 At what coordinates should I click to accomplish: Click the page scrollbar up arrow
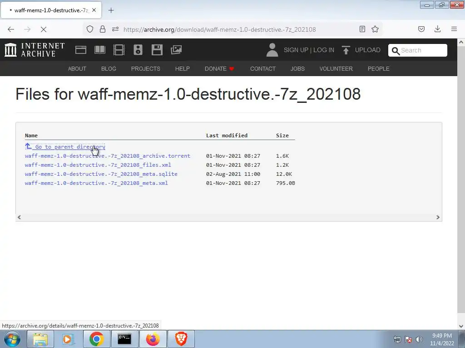click(461, 42)
